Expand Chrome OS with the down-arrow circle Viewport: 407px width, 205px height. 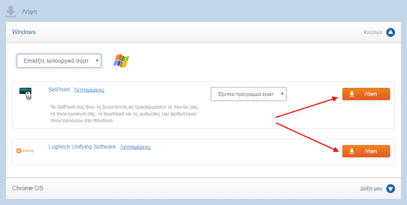[x=390, y=189]
